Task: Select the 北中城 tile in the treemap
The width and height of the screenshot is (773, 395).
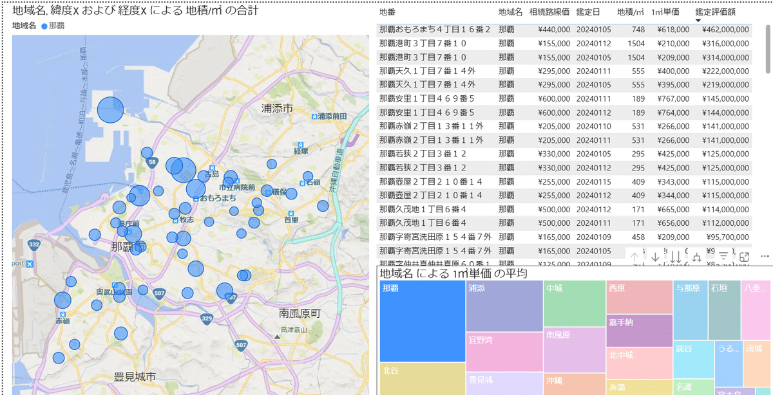Action: [640, 363]
